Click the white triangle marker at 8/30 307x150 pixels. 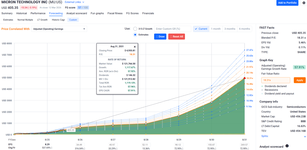(212, 102)
